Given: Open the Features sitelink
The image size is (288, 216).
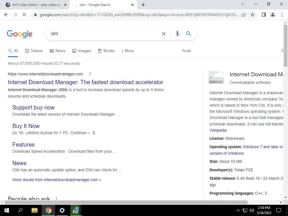Looking at the screenshot, I should 23,145.
